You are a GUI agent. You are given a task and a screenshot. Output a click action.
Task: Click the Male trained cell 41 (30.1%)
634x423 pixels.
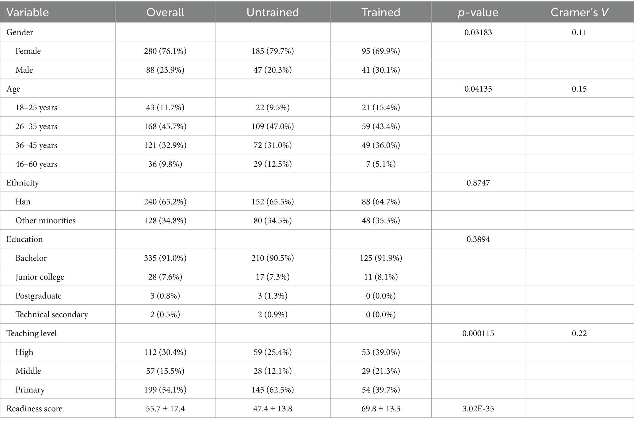pos(381,70)
